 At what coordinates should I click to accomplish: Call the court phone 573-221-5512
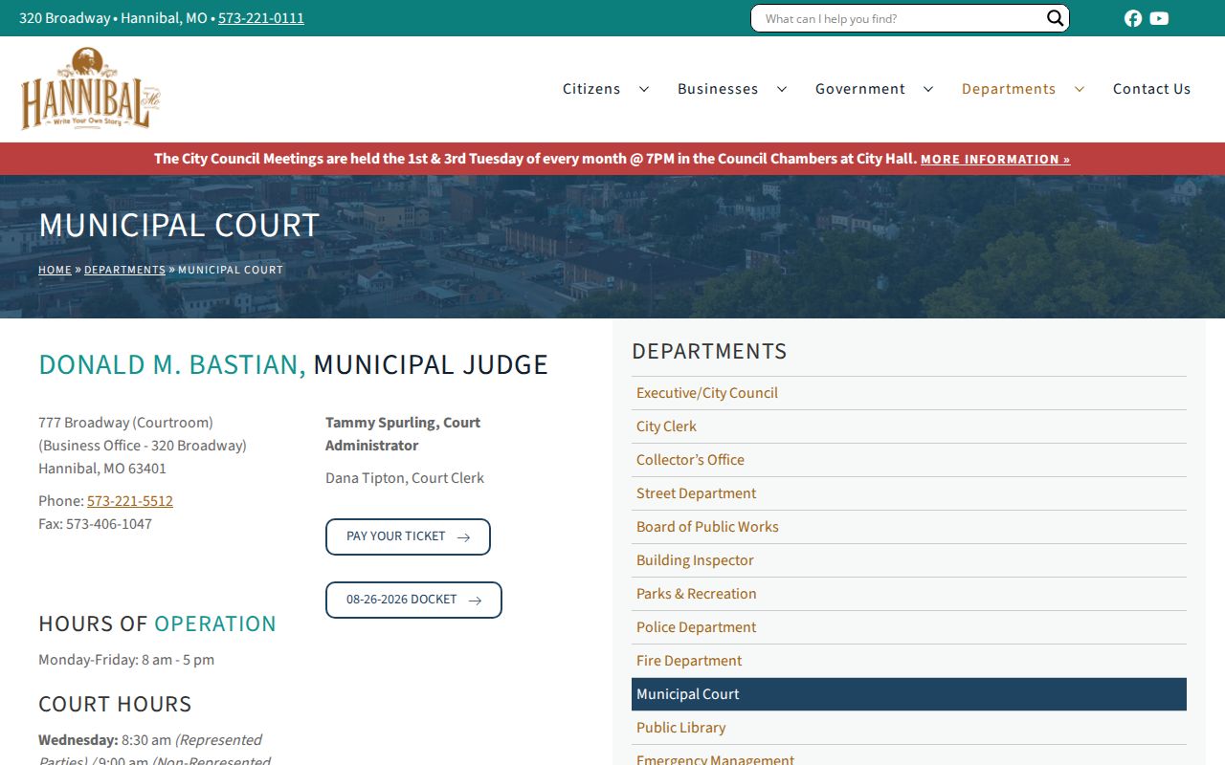(x=130, y=501)
